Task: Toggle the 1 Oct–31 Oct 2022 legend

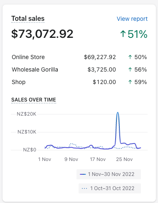Action: click(x=110, y=188)
